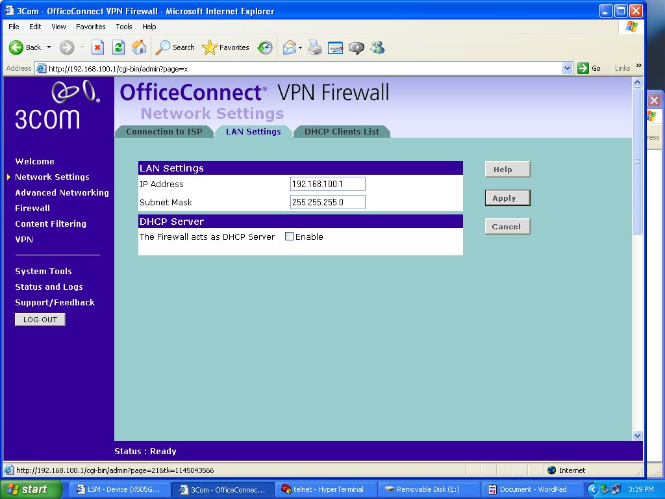Open the Mail toolbar icon
Screen dimensions: 665x499
pyautogui.click(x=290, y=47)
